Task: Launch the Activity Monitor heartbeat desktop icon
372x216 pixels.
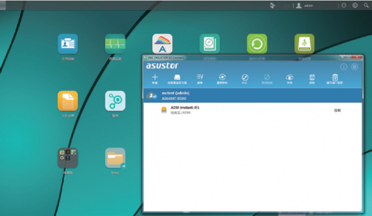Action: pyautogui.click(x=115, y=44)
